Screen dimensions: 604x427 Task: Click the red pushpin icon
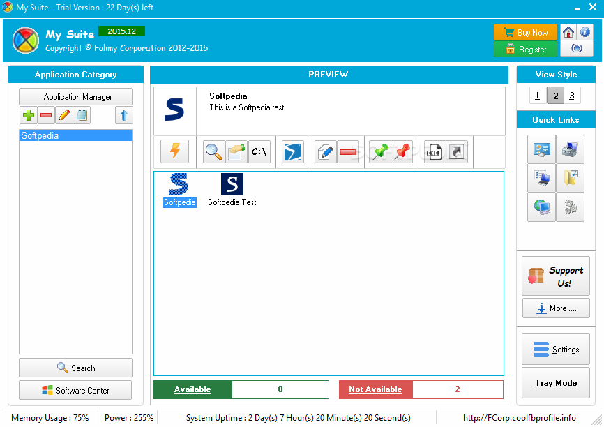point(402,151)
